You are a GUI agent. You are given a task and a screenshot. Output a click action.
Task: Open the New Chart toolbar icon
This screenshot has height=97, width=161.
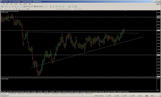[x=2, y=6]
